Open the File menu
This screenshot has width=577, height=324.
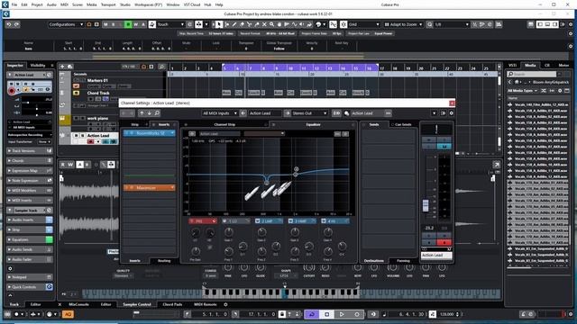pos(14,4)
